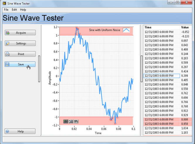Select table row with value 0.760
Screen dimensions: 195x144
[x=168, y=106]
